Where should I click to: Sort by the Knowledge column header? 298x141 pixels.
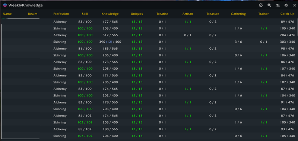click(110, 14)
